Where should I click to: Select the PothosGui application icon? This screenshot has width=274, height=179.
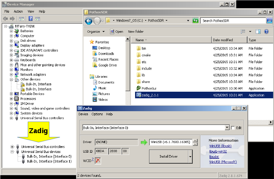[x=138, y=88]
